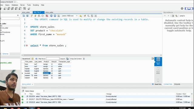Open the Server menu
The width and height of the screenshot is (194, 109).
(22, 5)
